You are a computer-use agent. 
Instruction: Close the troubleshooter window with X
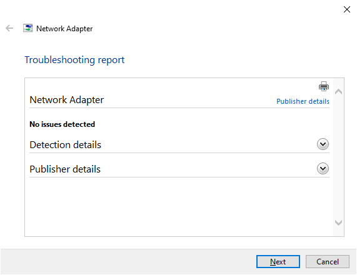(x=347, y=9)
